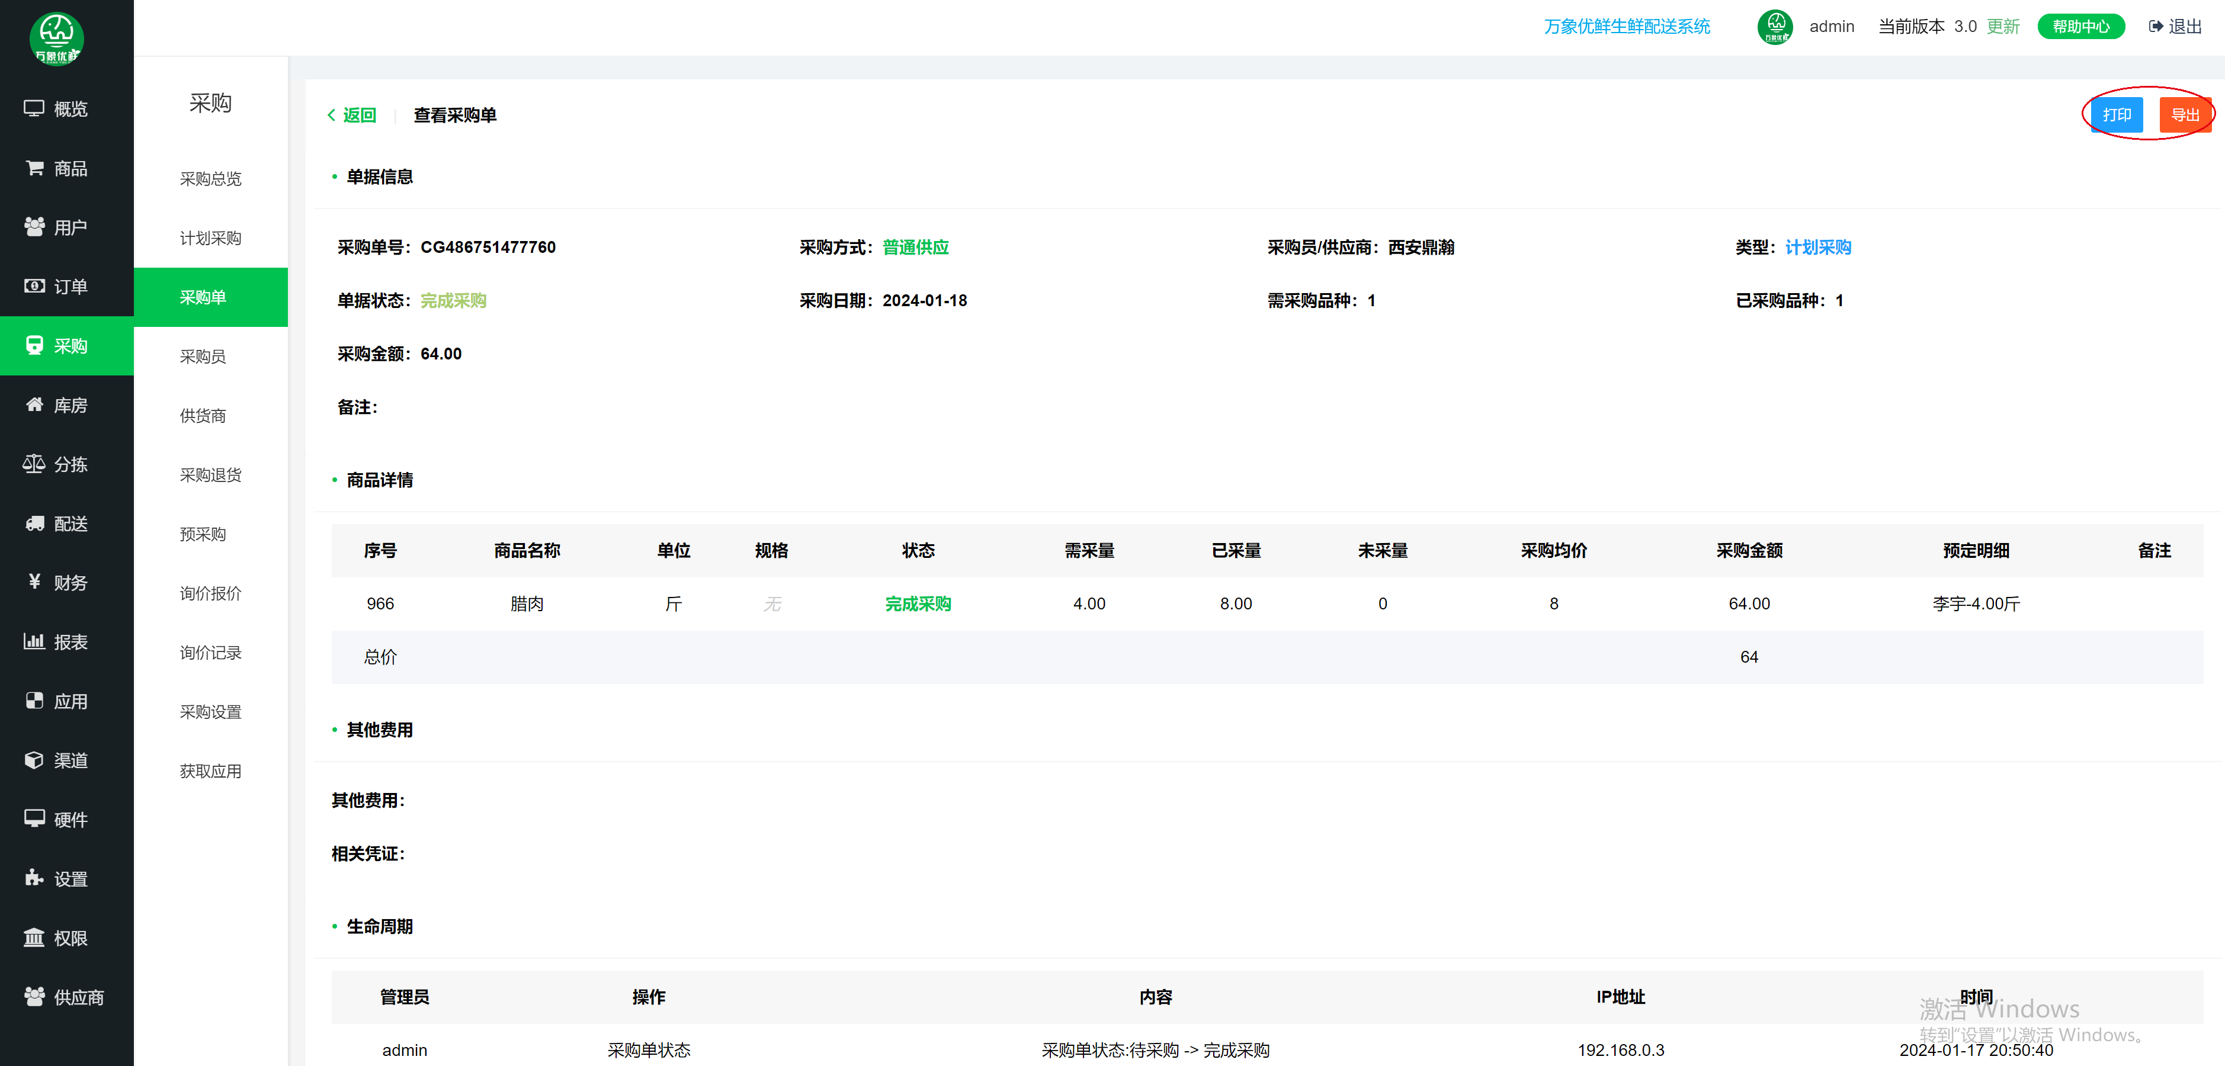Image resolution: width=2225 pixels, height=1066 pixels.
Task: Switch to 询价报价 submenu item
Action: tap(210, 593)
